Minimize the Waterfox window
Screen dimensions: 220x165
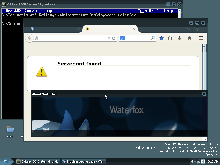click(x=191, y=23)
